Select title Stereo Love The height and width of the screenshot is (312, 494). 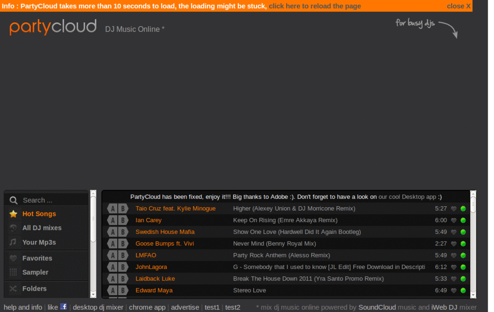click(249, 290)
